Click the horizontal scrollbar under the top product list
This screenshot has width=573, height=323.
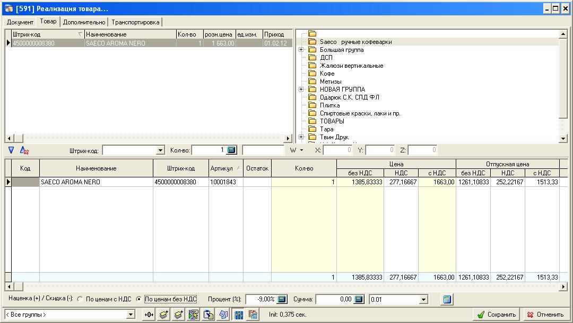(x=149, y=138)
